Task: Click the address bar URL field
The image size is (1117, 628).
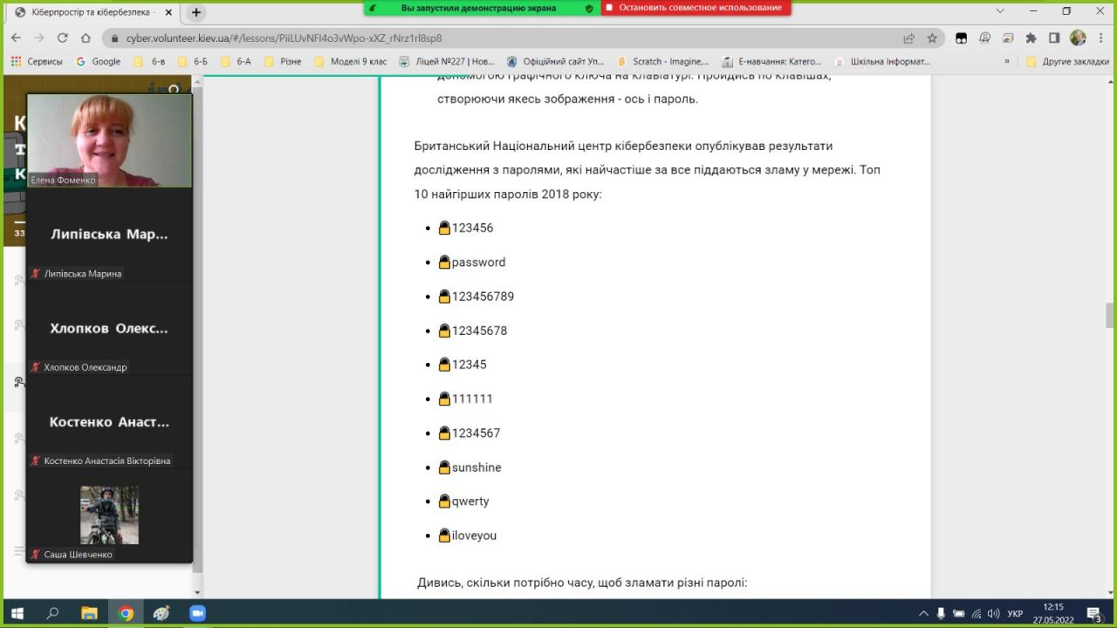Action: (x=506, y=38)
